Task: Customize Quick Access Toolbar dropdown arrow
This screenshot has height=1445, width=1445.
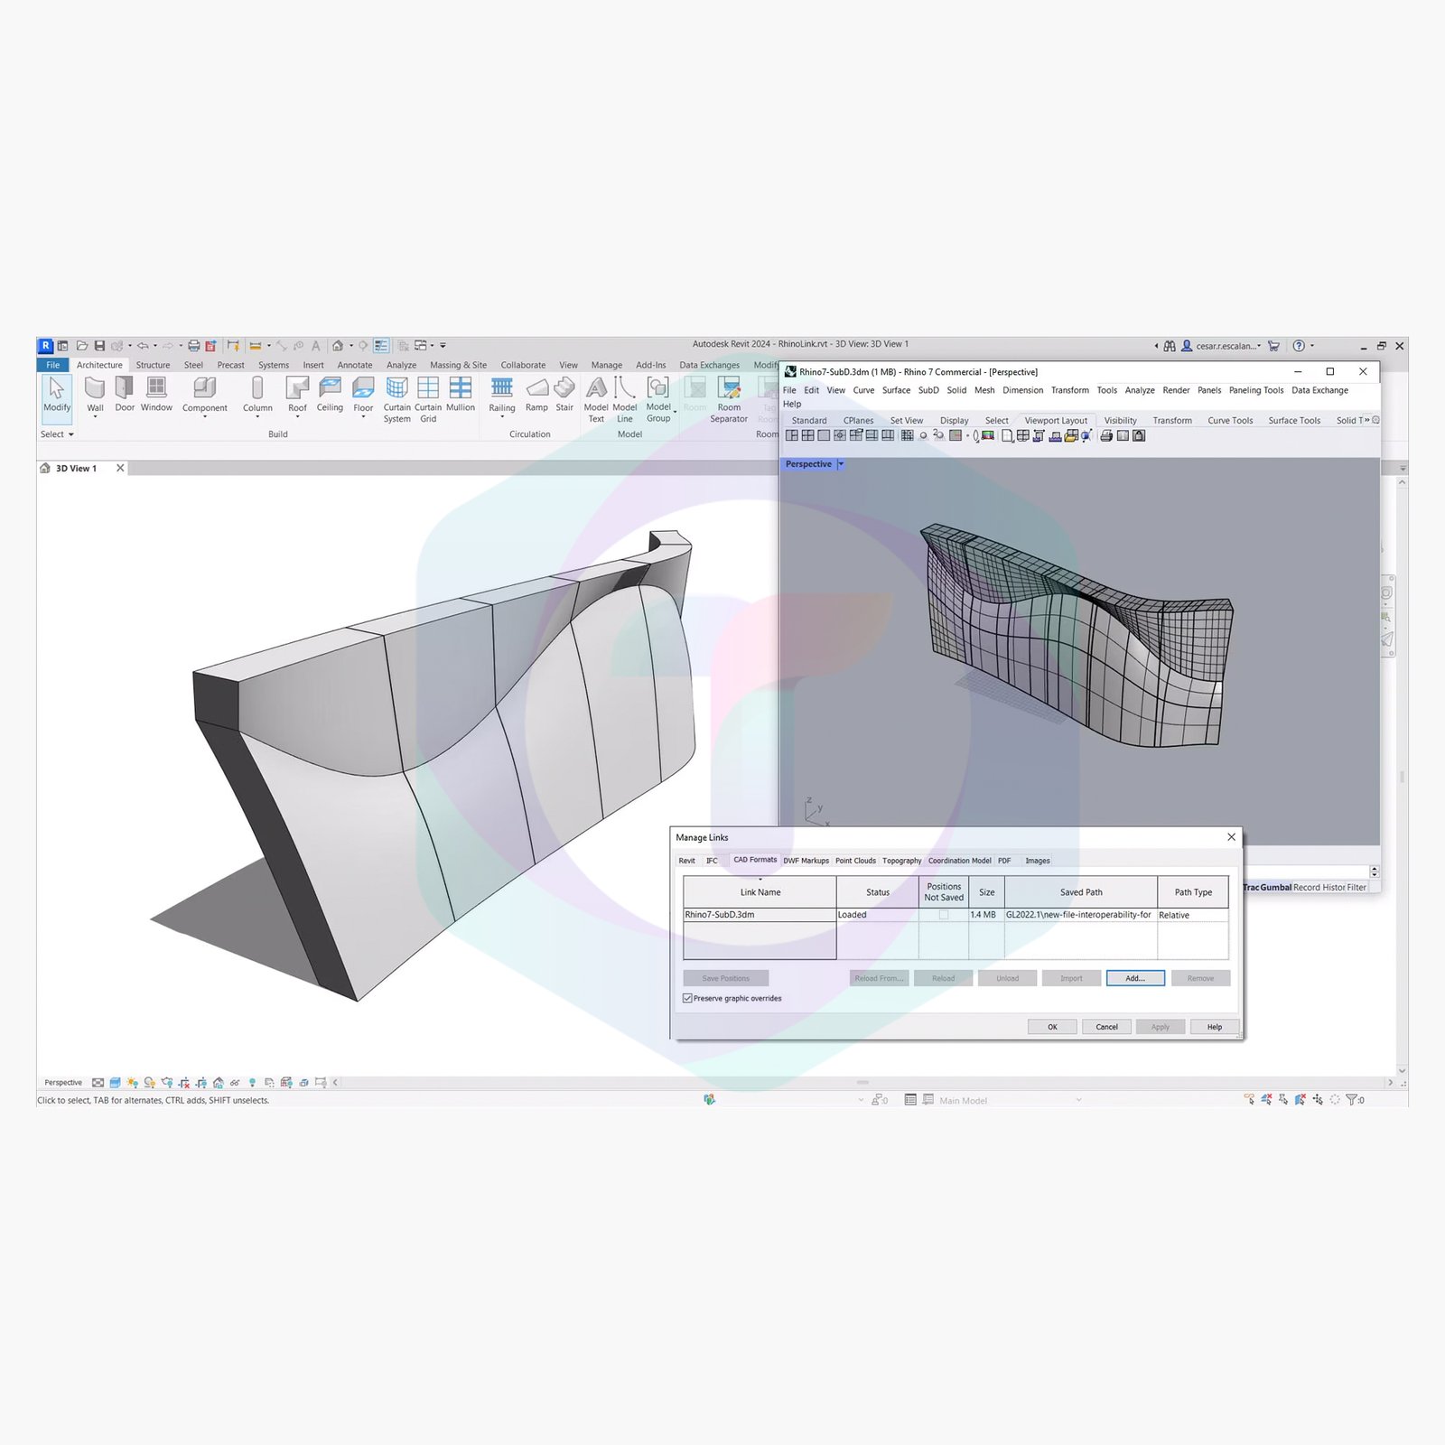Action: 443,346
